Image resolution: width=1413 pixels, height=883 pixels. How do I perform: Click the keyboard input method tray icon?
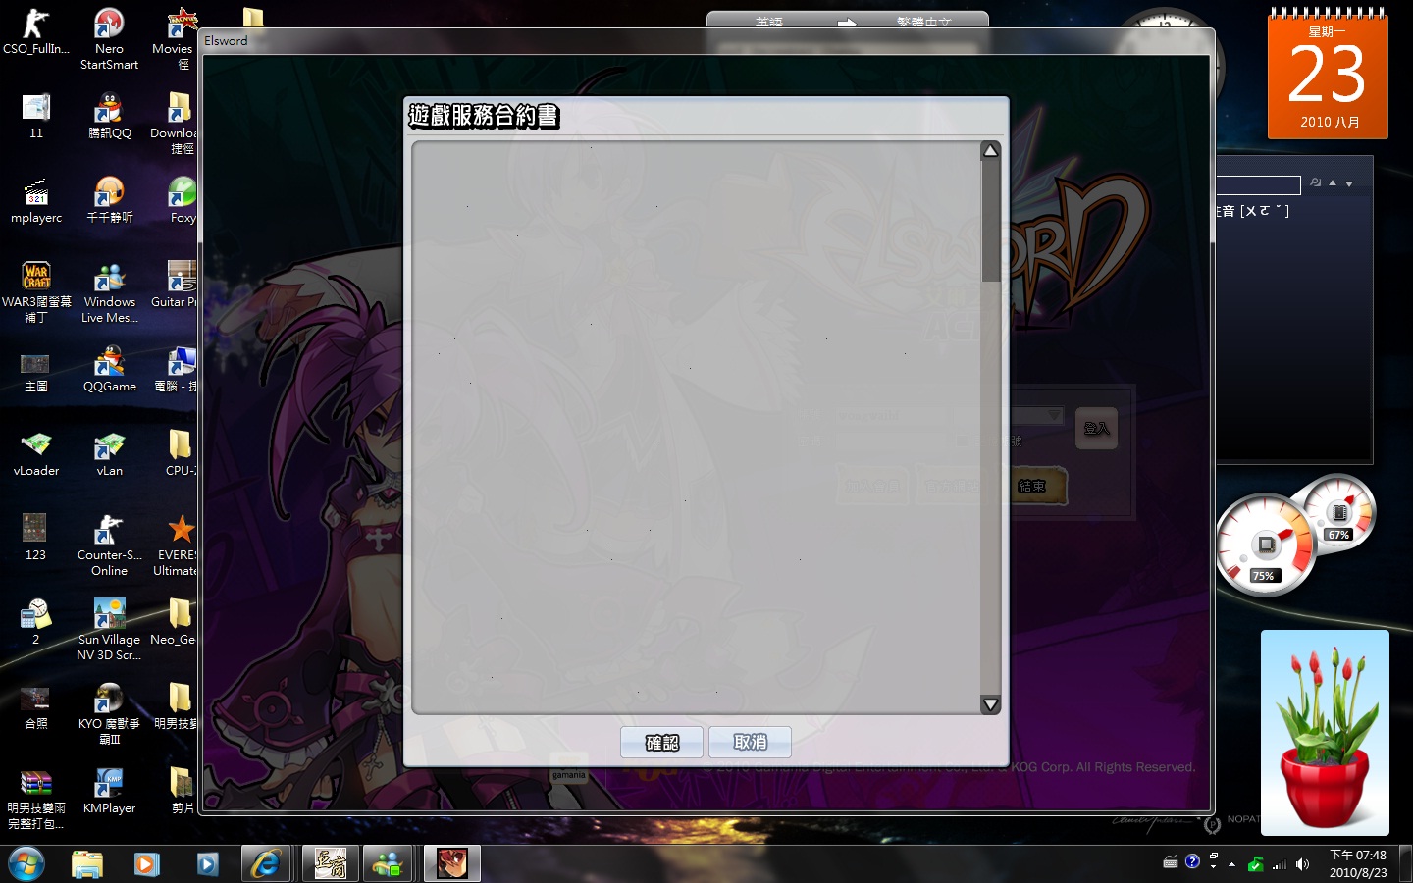[1171, 862]
